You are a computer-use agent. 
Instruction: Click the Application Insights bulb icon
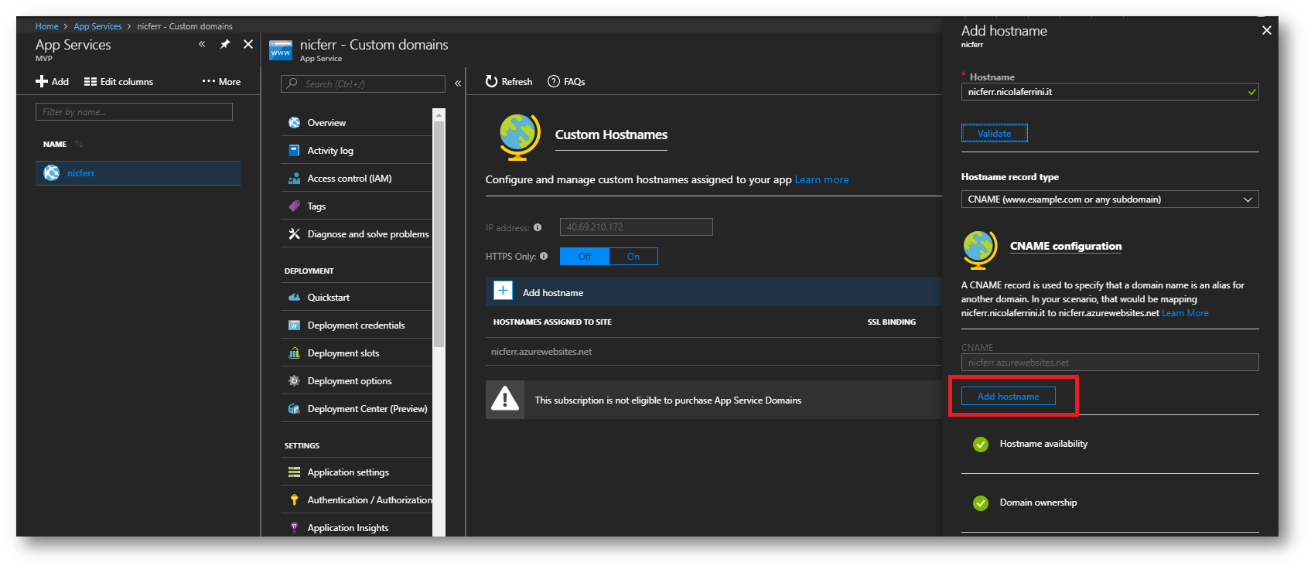click(294, 528)
